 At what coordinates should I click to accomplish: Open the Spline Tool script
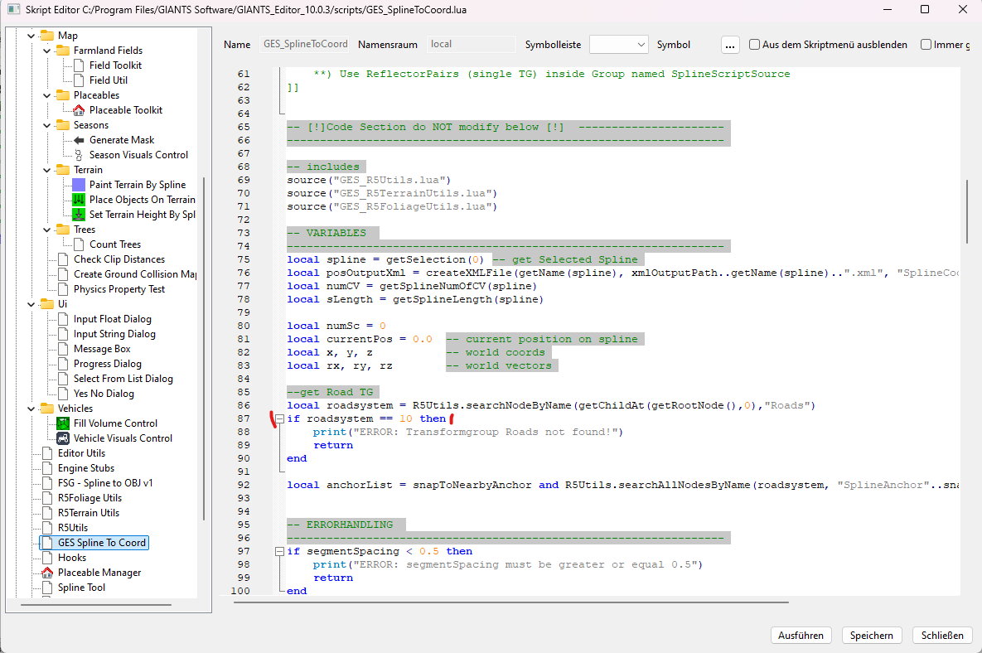tap(81, 588)
